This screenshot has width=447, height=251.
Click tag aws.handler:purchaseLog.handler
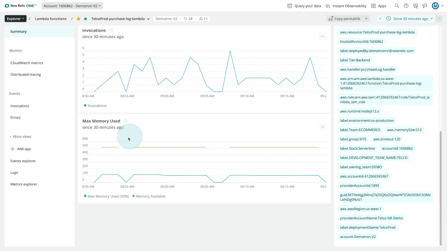point(367,69)
